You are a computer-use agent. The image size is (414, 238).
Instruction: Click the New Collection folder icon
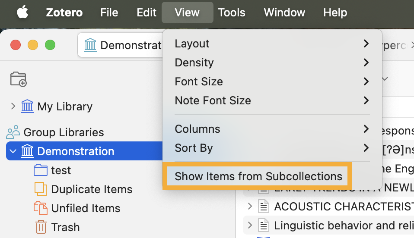19,79
